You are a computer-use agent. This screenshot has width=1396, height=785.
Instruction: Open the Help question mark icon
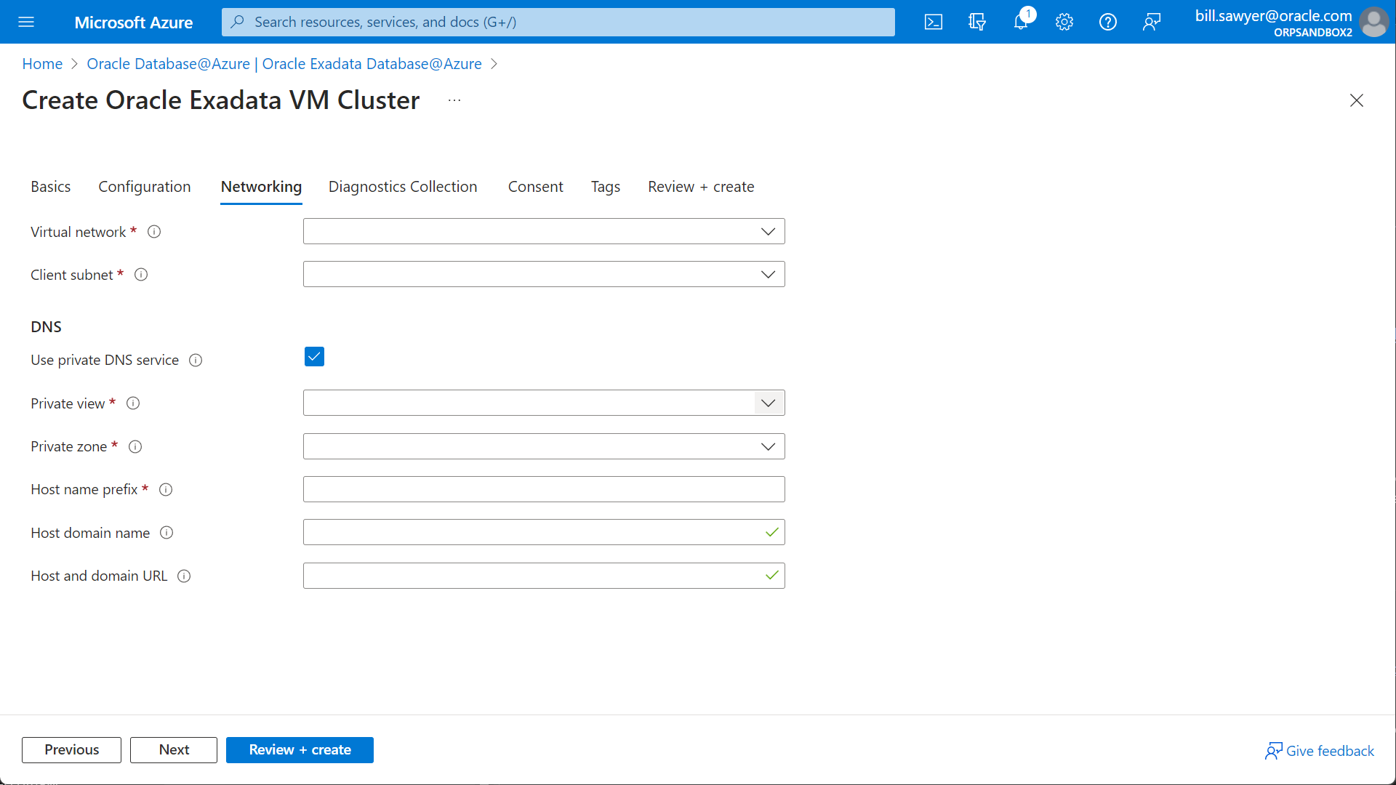tap(1107, 22)
